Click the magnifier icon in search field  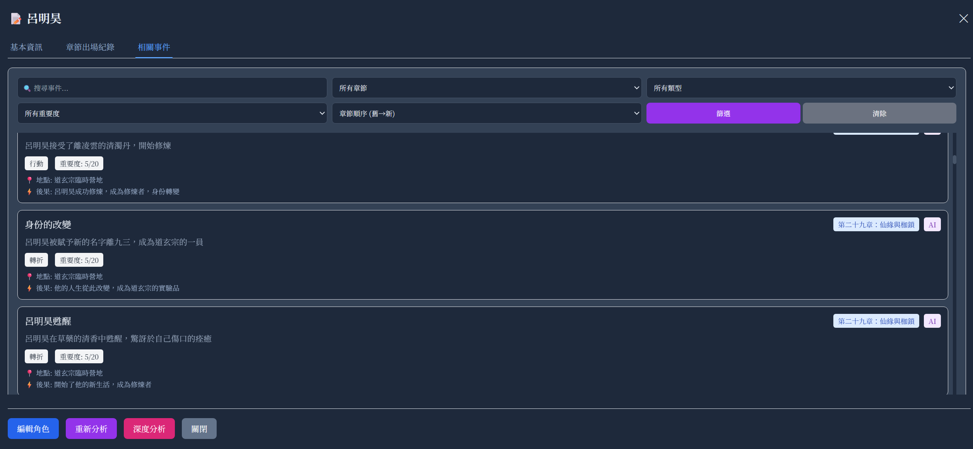pyautogui.click(x=27, y=88)
